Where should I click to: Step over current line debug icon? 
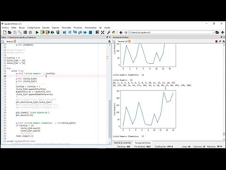coord(70,33)
